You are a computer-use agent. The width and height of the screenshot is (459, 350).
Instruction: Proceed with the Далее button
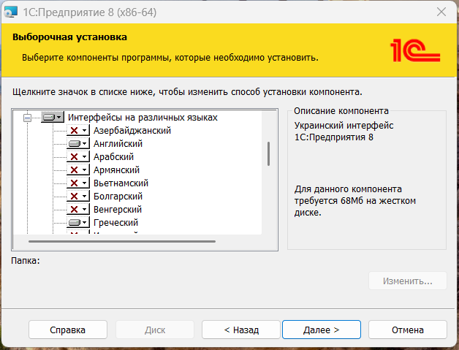[x=322, y=330]
